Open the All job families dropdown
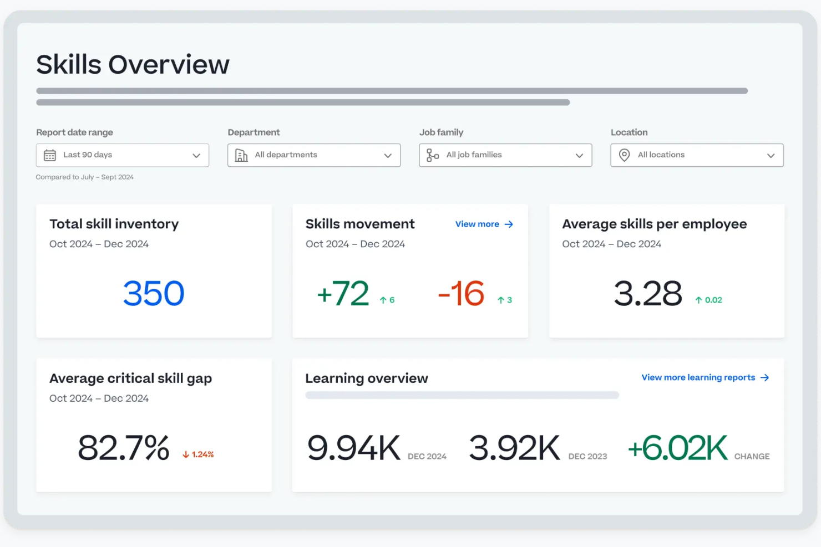This screenshot has height=547, width=821. click(x=505, y=155)
